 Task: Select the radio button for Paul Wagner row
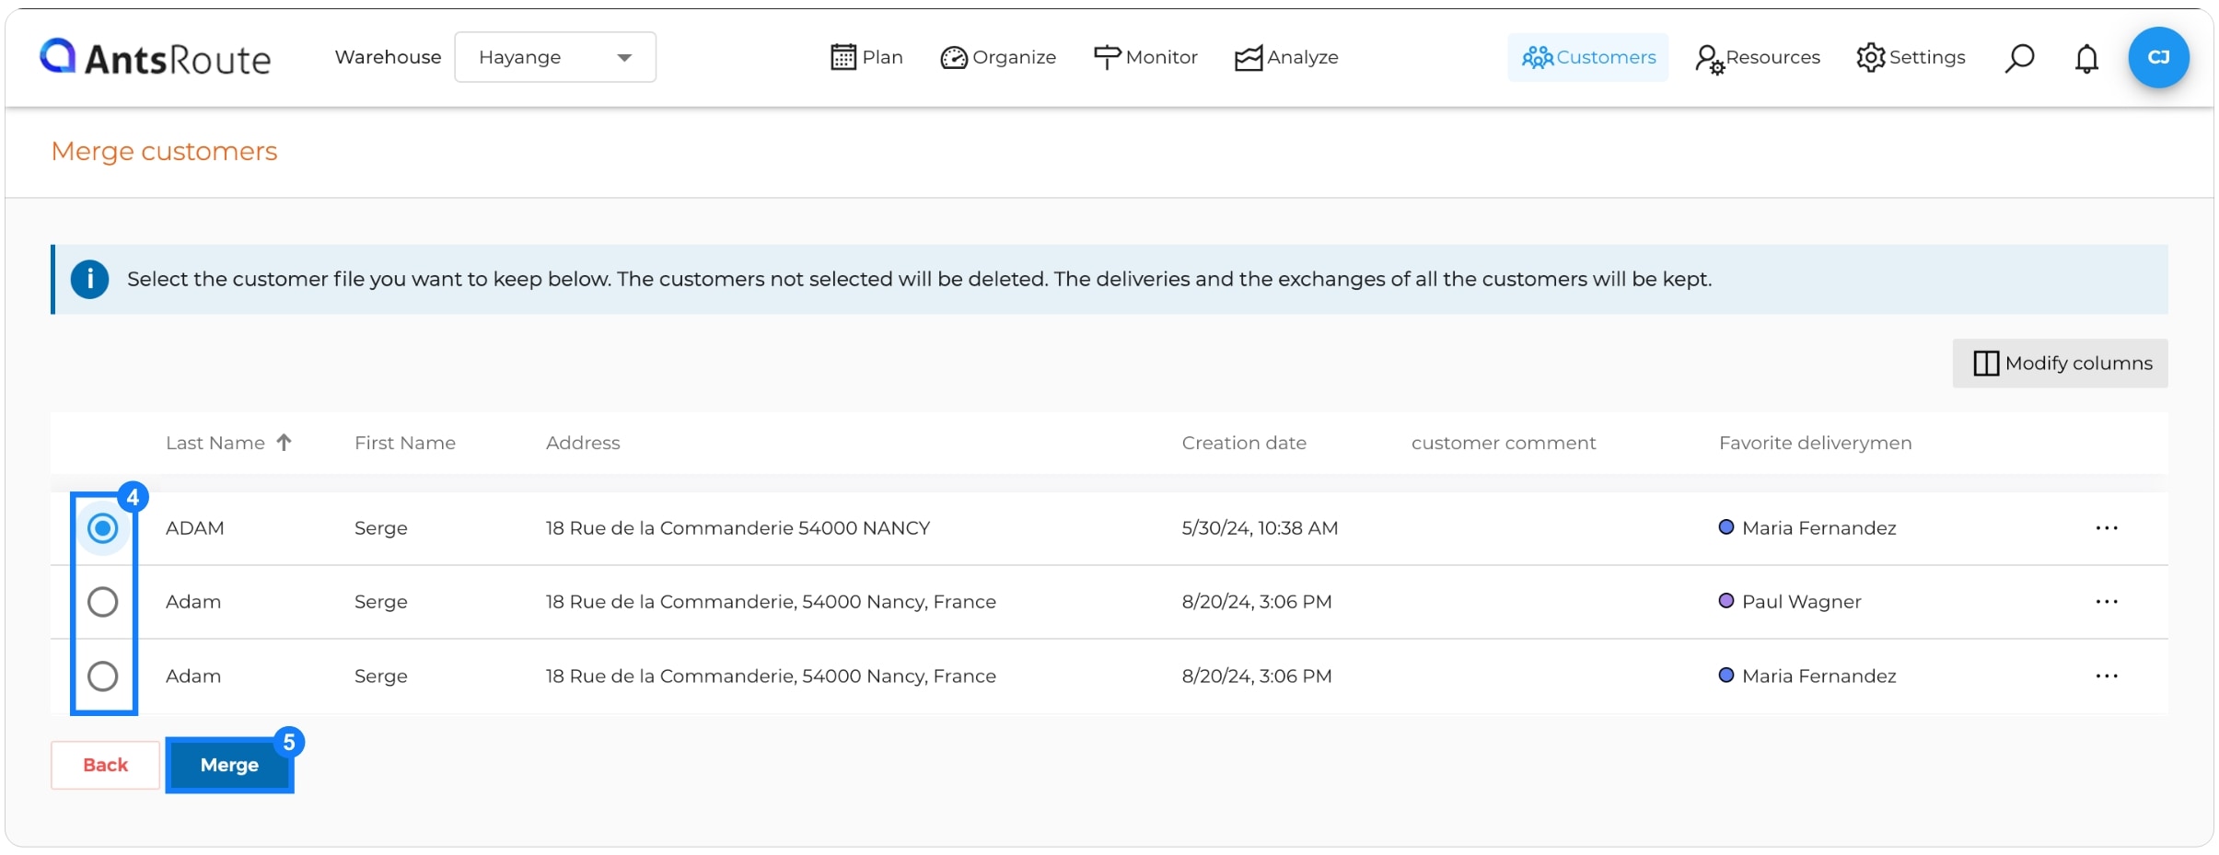(x=102, y=602)
